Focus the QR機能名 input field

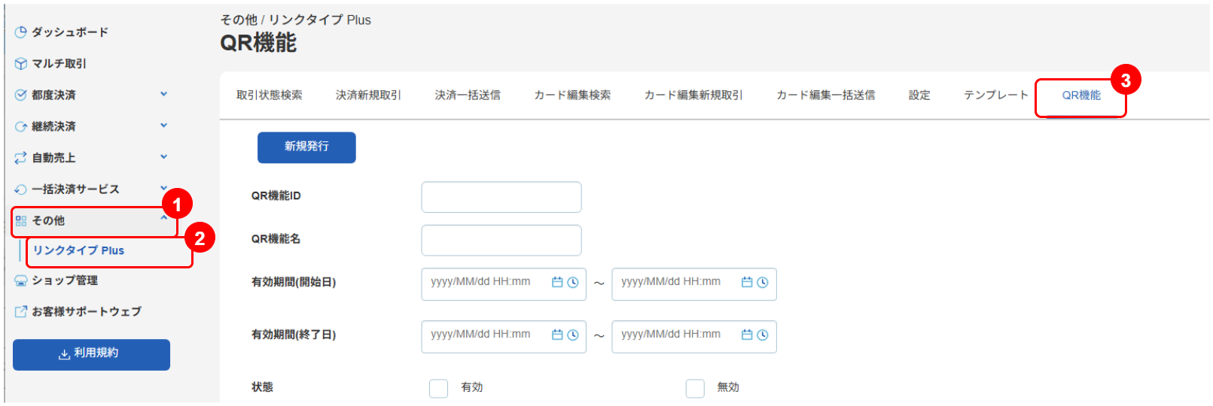501,241
